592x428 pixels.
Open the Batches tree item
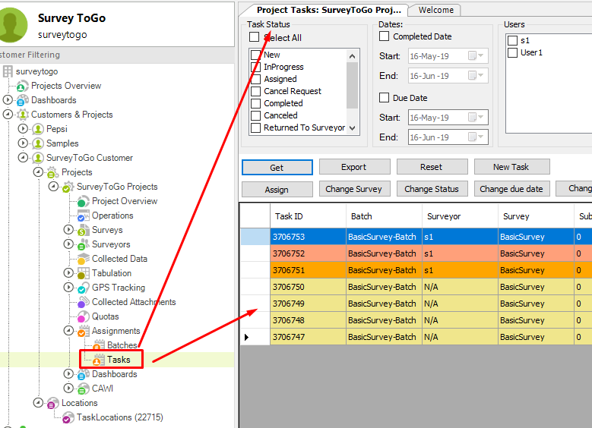pyautogui.click(x=122, y=345)
